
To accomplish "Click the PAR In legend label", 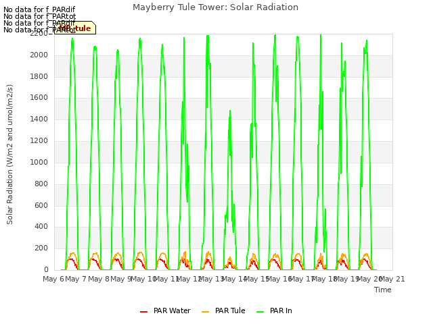I will (x=281, y=310).
